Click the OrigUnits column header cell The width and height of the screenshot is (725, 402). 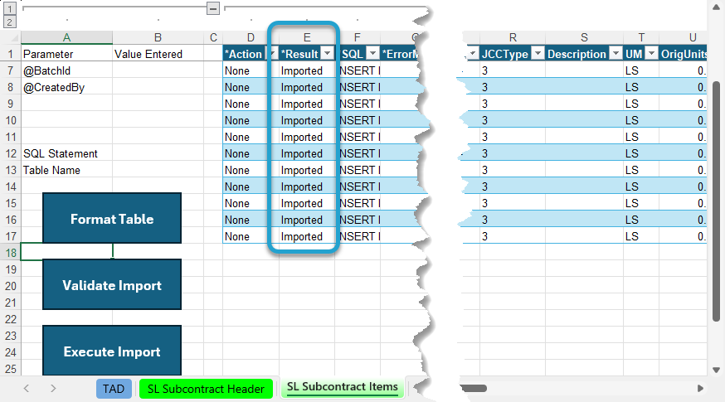683,54
